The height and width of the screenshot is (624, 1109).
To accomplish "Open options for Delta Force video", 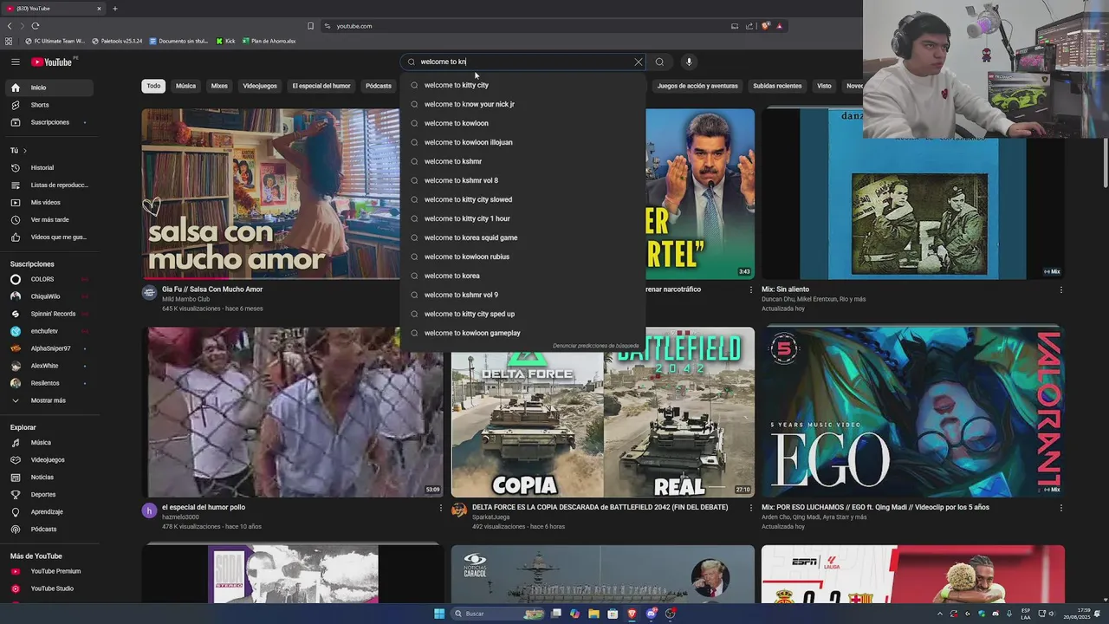I will click(750, 508).
